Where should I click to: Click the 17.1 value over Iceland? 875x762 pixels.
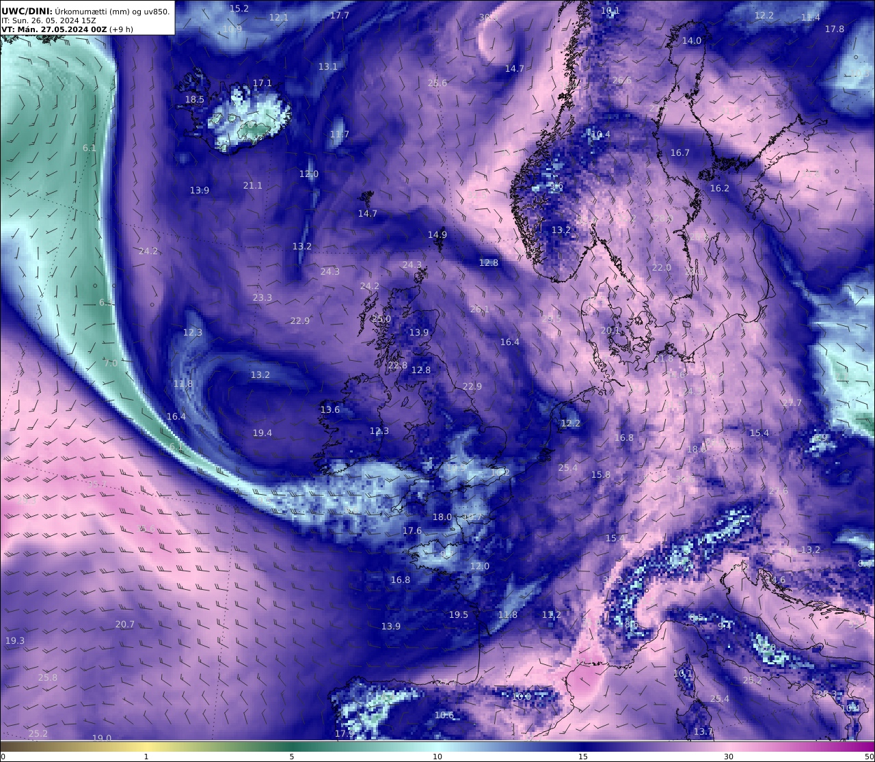coord(262,83)
